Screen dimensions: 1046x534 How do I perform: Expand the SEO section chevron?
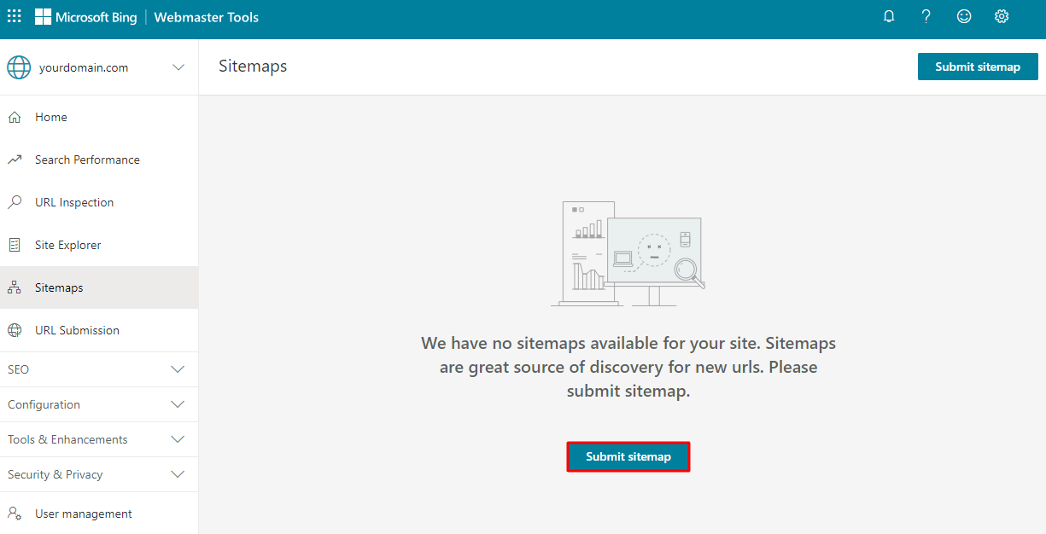coord(178,369)
